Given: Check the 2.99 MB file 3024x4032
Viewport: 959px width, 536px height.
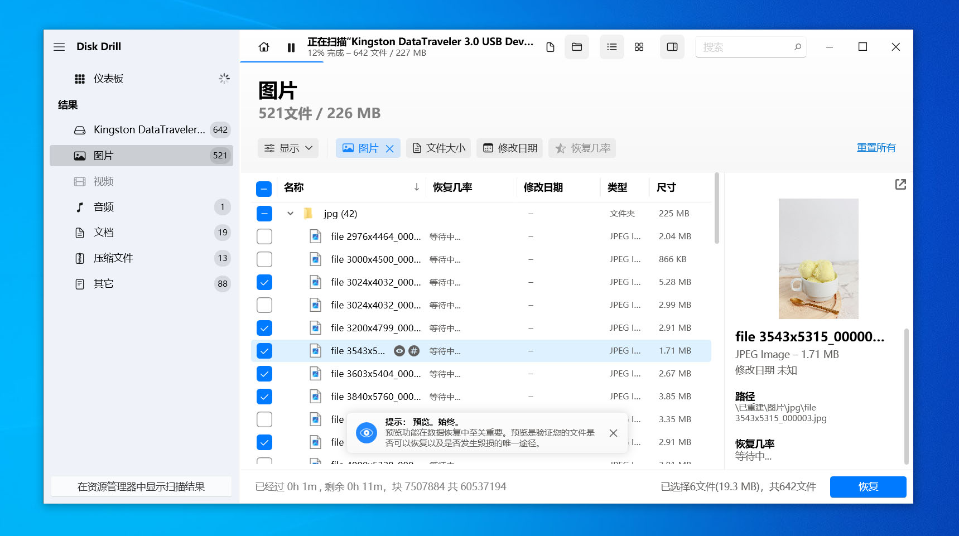Looking at the screenshot, I should 264,305.
